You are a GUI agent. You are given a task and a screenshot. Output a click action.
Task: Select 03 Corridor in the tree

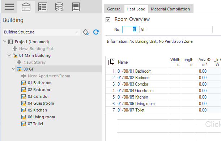click(x=38, y=96)
